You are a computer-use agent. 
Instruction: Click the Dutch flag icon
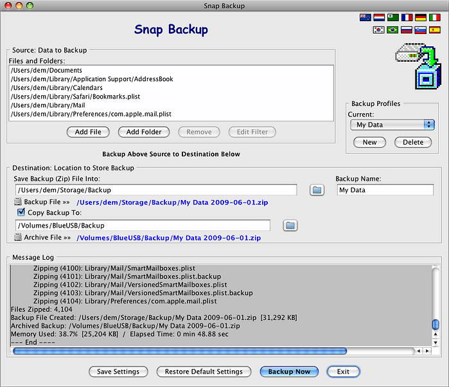pyautogui.click(x=378, y=18)
